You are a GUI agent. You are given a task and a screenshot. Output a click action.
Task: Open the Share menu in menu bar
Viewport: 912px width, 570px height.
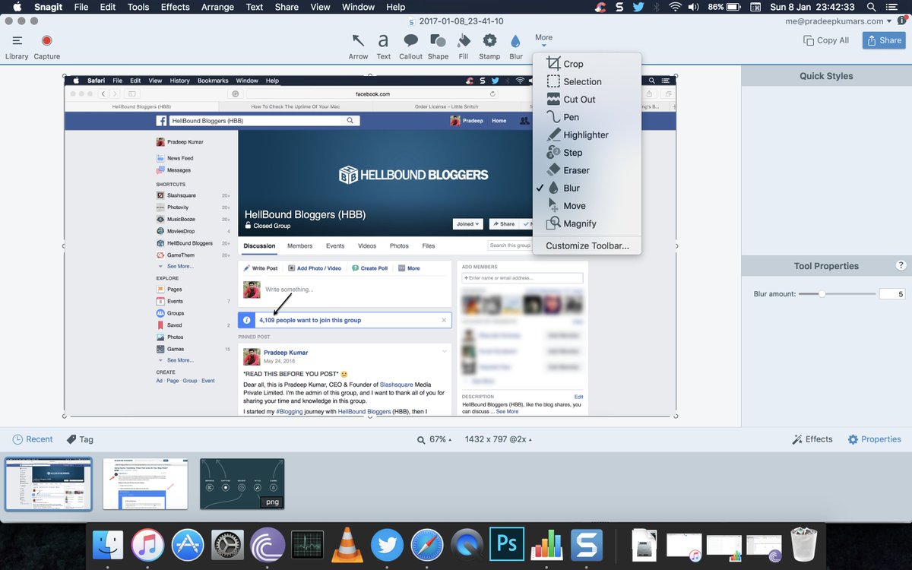click(287, 7)
